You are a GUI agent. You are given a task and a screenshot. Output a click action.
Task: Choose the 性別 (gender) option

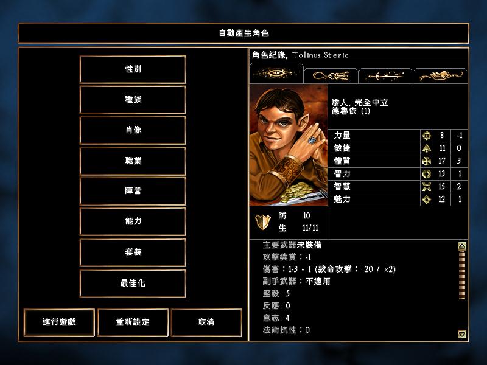[133, 69]
